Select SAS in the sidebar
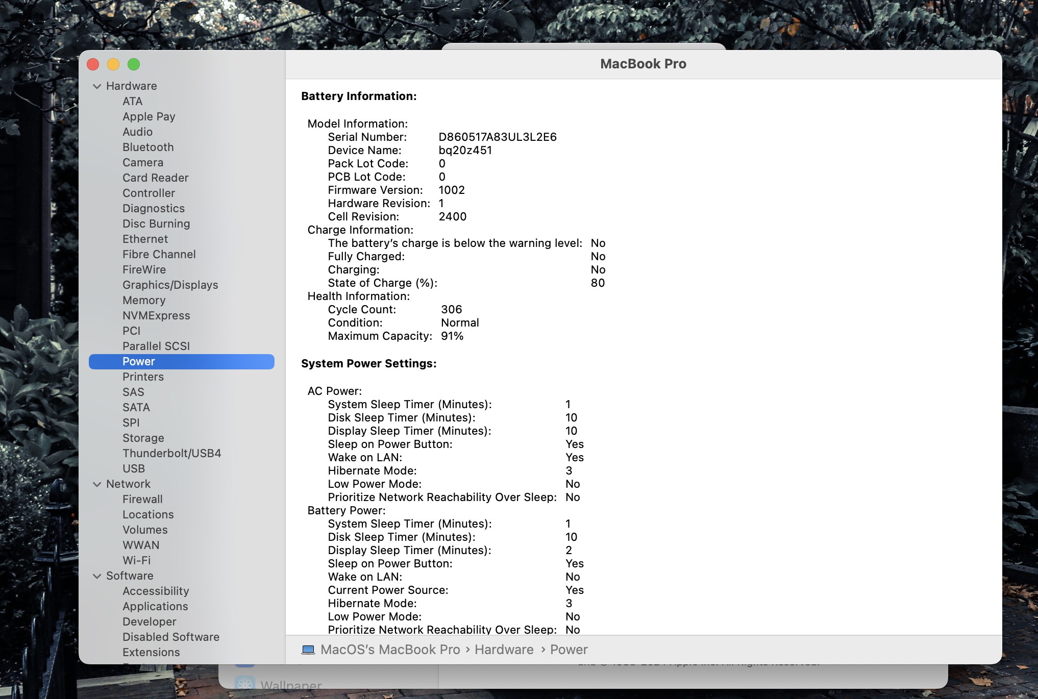The image size is (1038, 699). [134, 392]
